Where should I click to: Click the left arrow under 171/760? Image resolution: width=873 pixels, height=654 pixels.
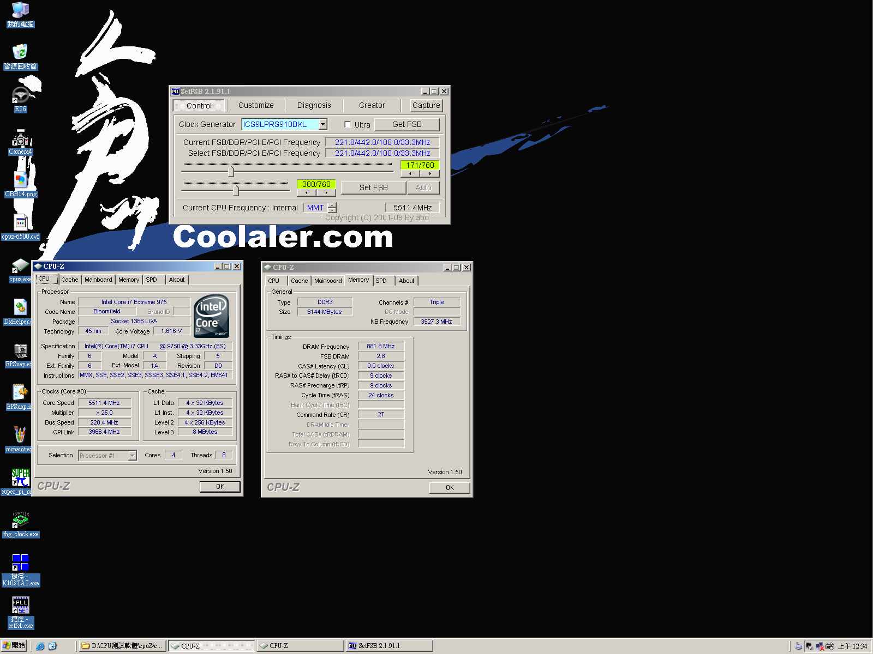[410, 174]
